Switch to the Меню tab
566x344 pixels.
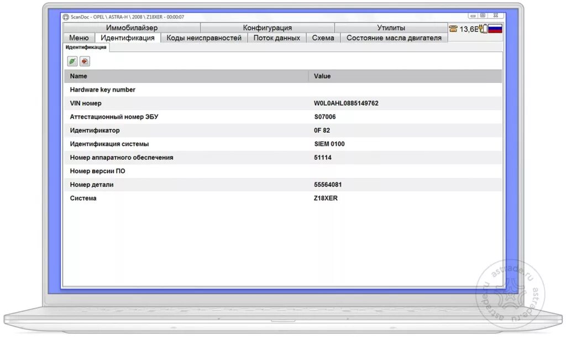click(78, 38)
